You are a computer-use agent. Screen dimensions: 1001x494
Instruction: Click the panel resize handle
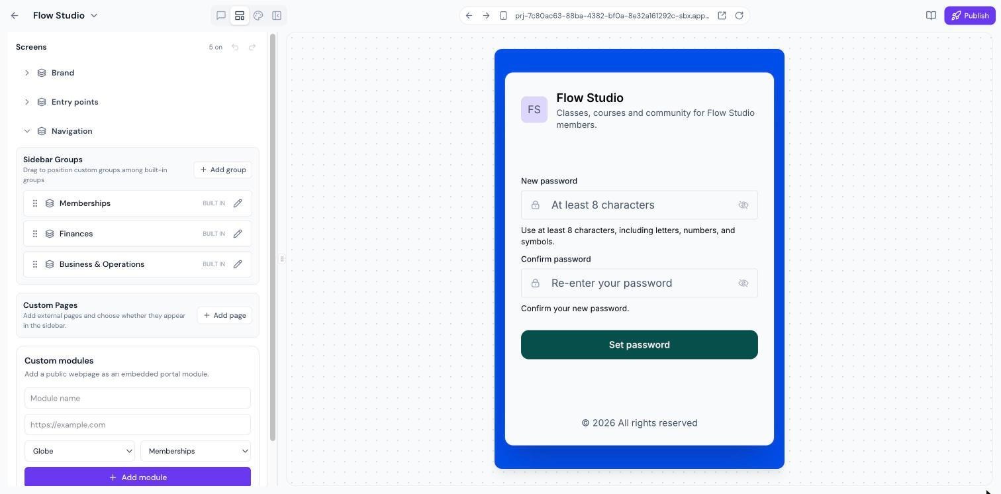[281, 259]
